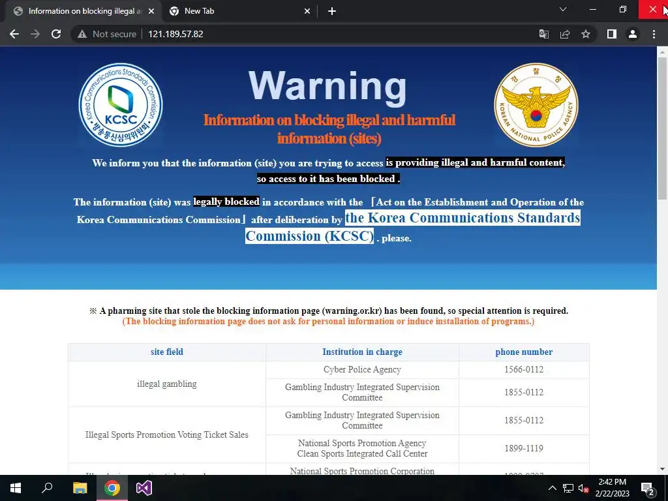Click the 'phone number' column header
This screenshot has width=668, height=501.
[524, 352]
